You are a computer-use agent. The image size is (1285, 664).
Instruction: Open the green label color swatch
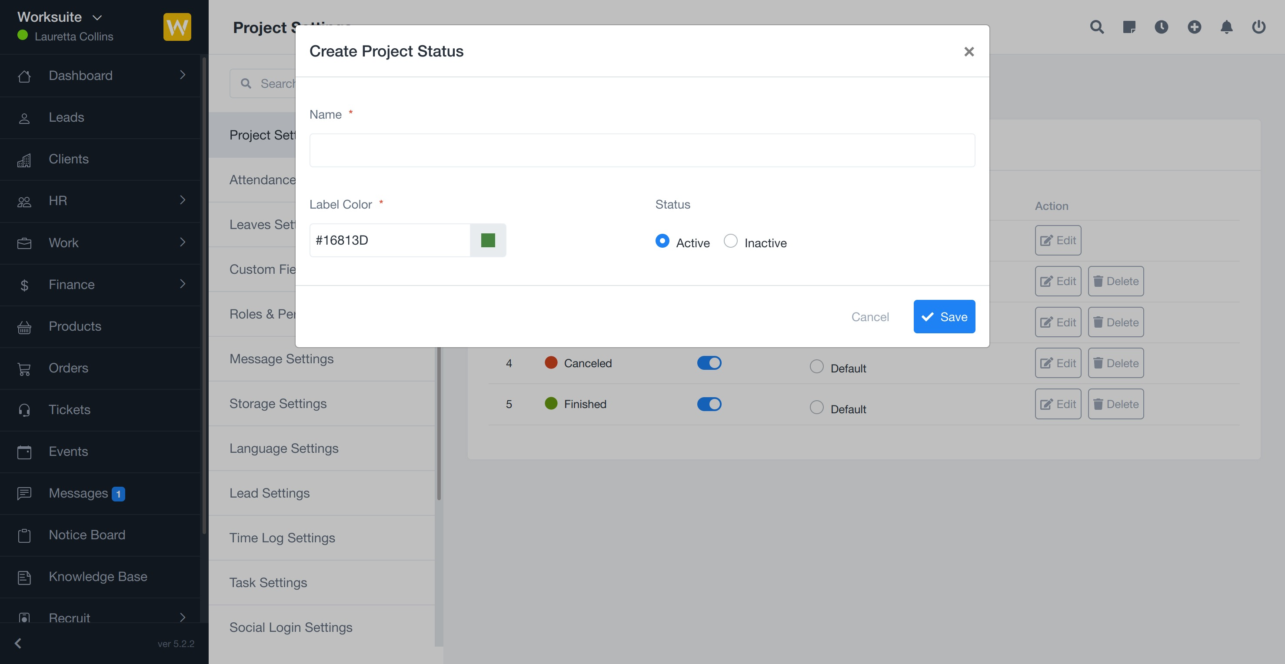[x=488, y=240]
